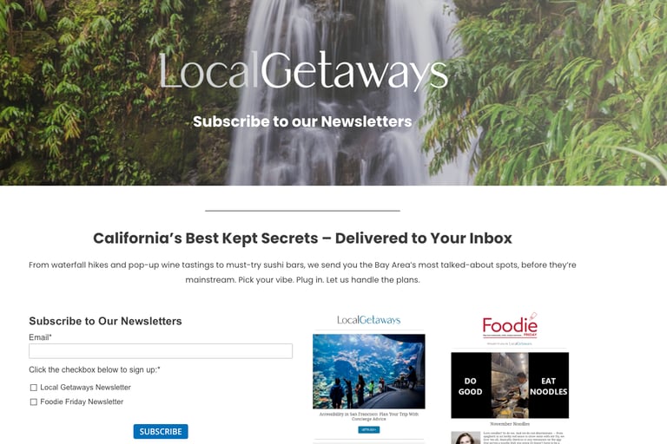The height and width of the screenshot is (444, 667).
Task: Click the 'Email*' field label
Action: [41, 337]
